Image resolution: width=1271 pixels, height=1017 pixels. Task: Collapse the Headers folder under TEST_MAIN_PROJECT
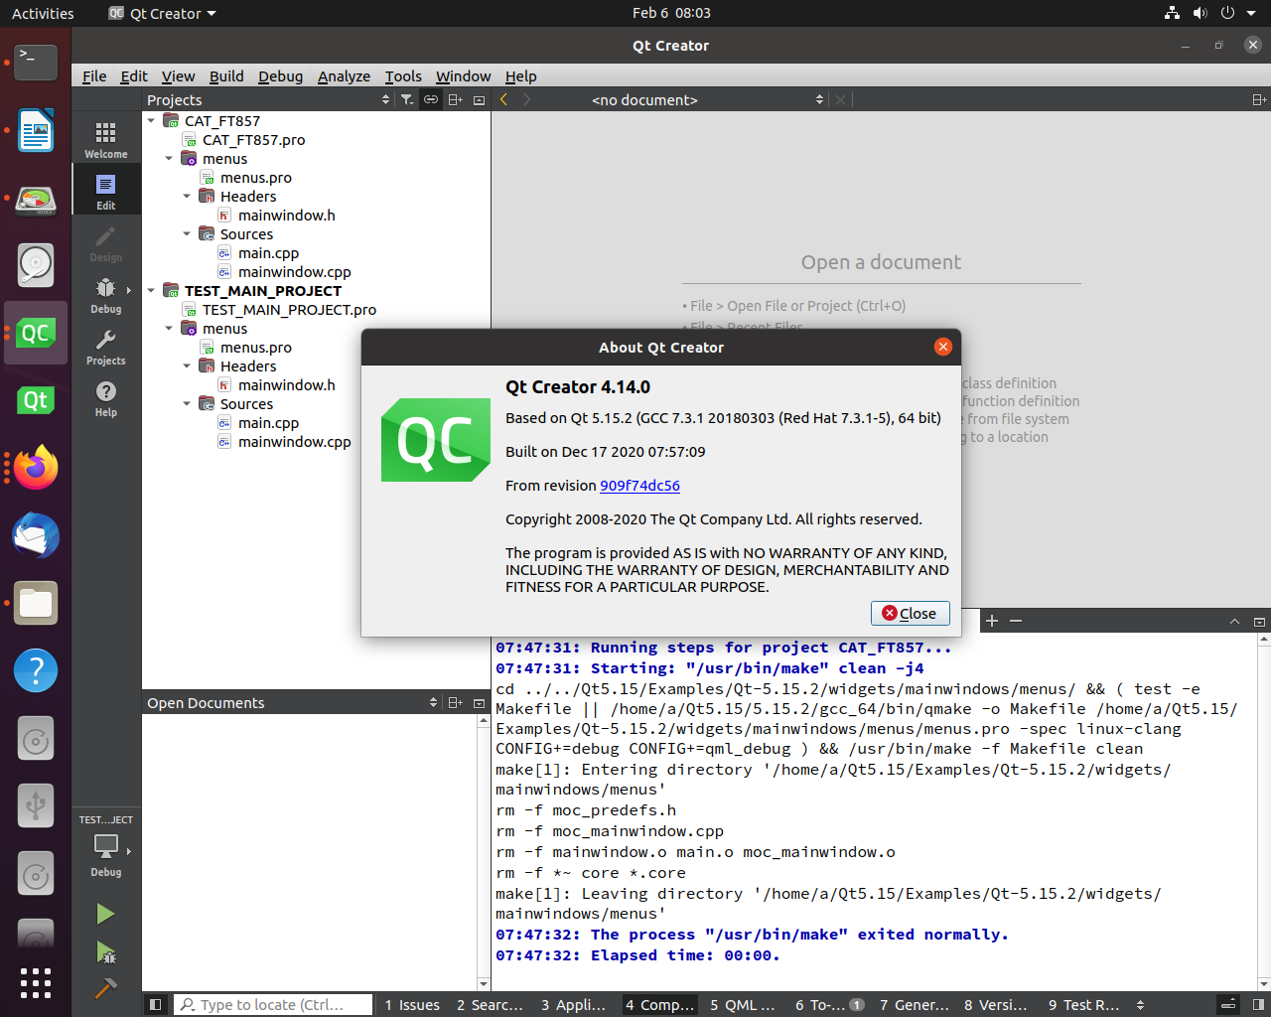(186, 365)
